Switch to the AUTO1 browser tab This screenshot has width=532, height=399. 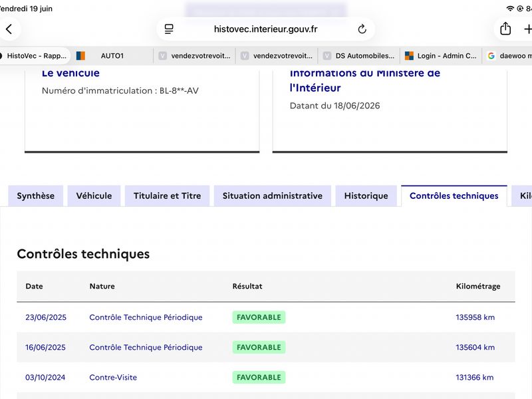point(112,56)
